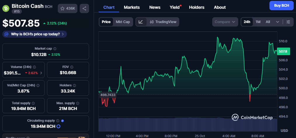
Task: Click the verified circulating supply badge
Action: (63, 120)
